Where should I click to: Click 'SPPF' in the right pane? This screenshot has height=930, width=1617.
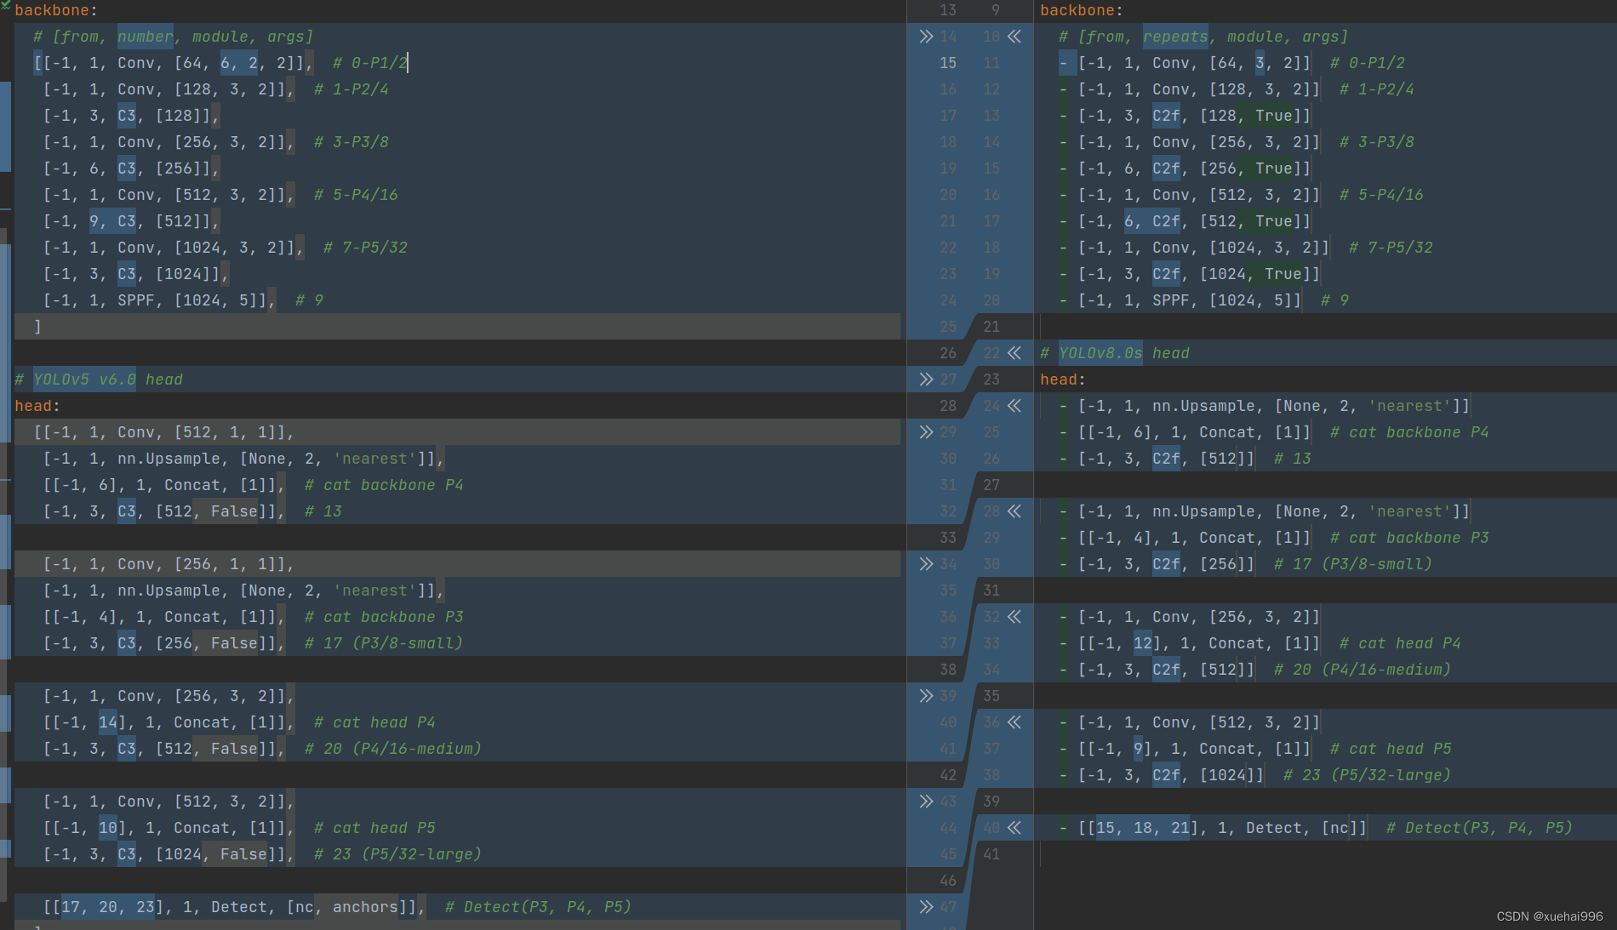(1171, 300)
